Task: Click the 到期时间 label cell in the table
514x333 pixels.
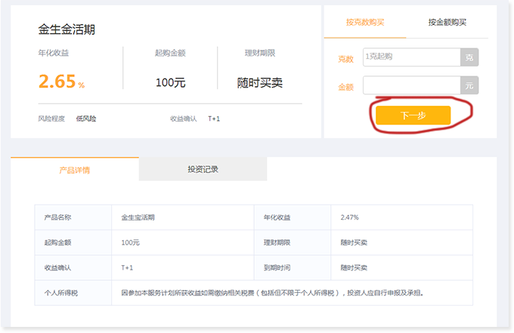Action: [277, 267]
